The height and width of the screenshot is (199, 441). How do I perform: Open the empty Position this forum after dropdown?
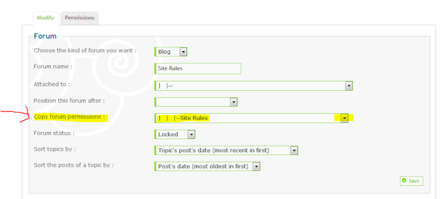[x=196, y=102]
